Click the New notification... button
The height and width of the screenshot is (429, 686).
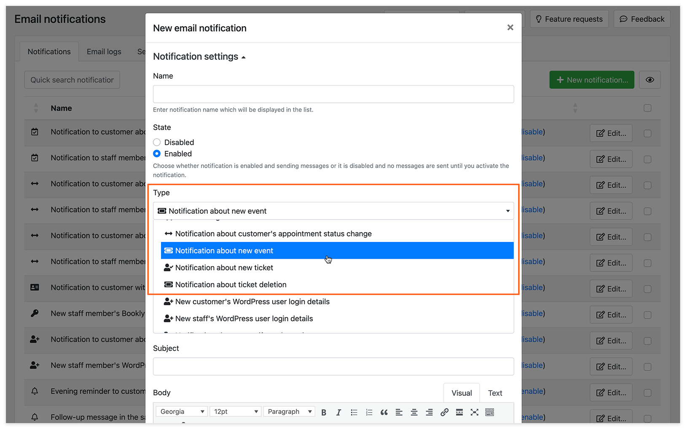click(x=592, y=80)
